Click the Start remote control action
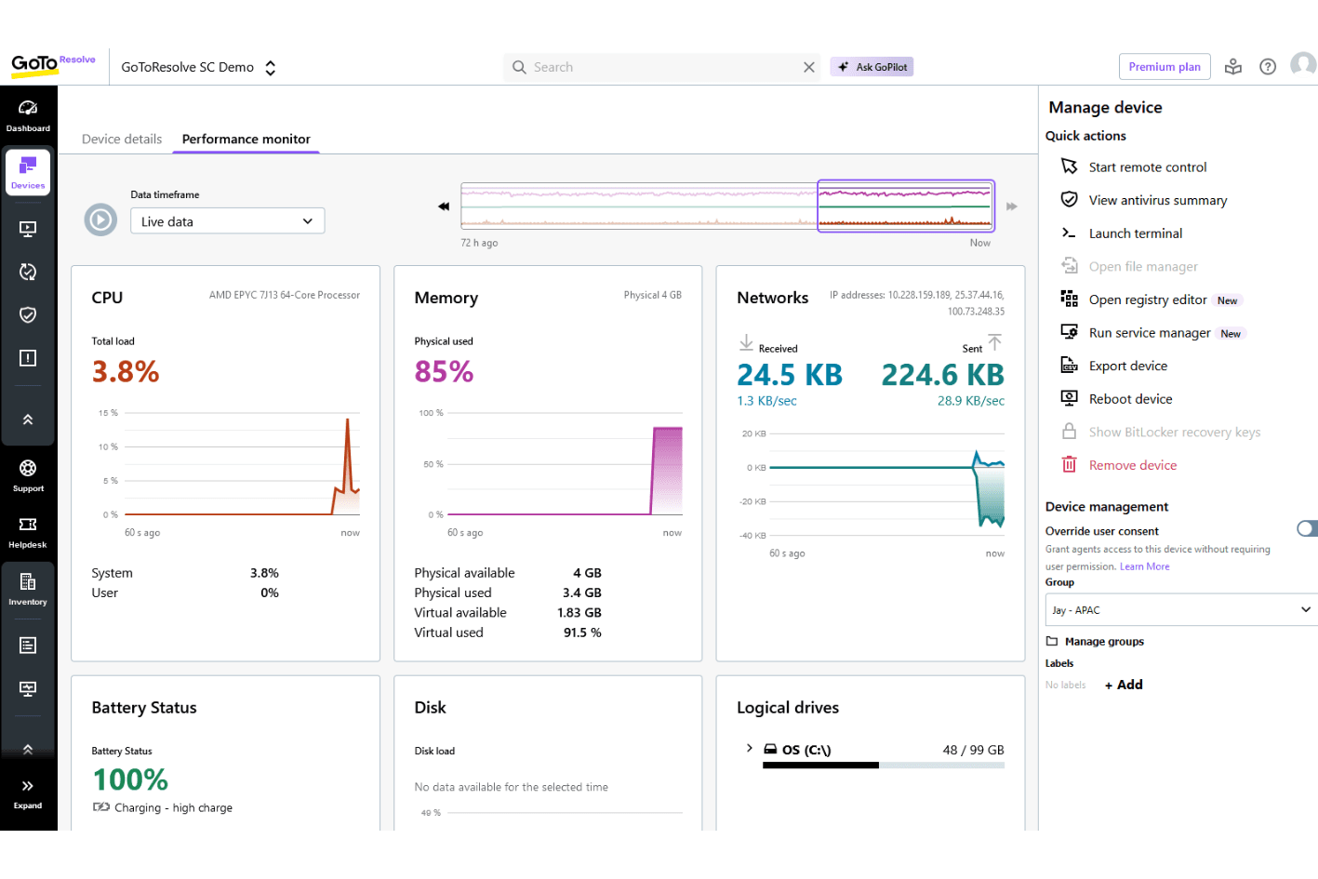 point(1148,167)
